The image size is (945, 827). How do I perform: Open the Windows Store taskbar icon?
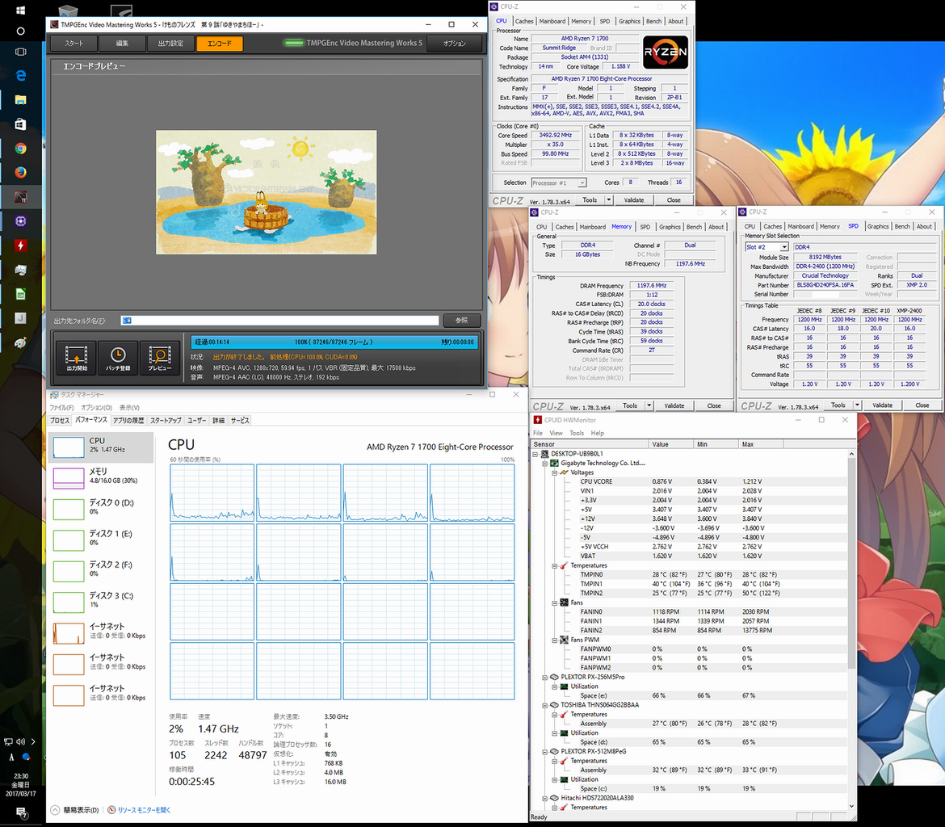tap(20, 124)
